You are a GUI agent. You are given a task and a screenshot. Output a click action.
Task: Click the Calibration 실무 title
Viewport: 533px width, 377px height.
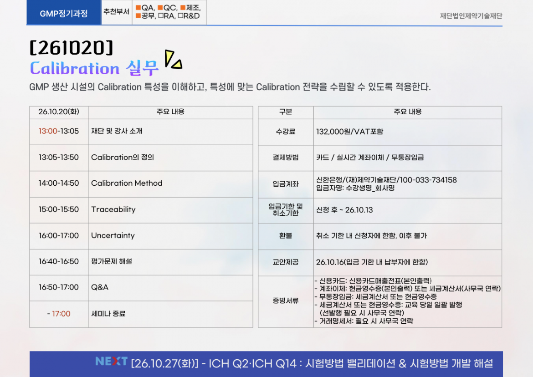click(94, 68)
